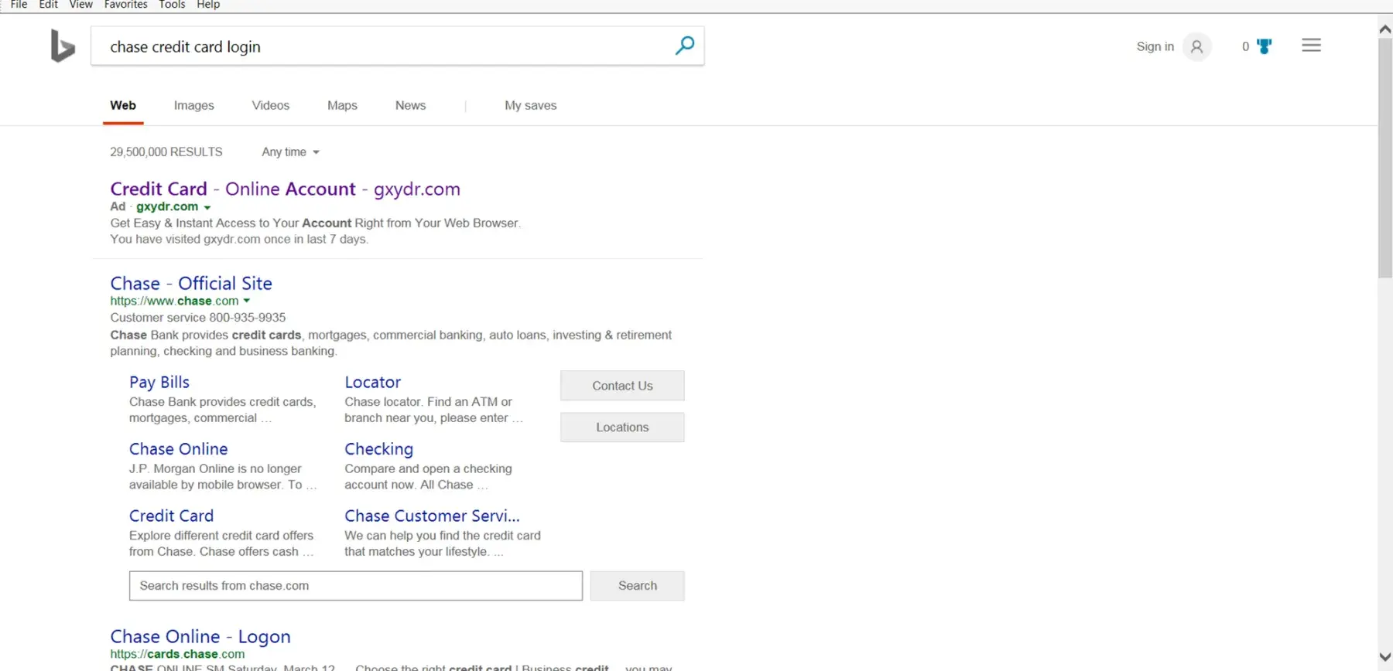Open the Bing Rewards trophy icon
Screen dimensions: 1393x671
click(1264, 46)
